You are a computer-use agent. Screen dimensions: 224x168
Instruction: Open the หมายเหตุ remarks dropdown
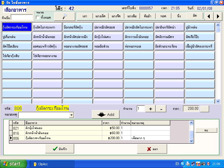click(x=72, y=115)
